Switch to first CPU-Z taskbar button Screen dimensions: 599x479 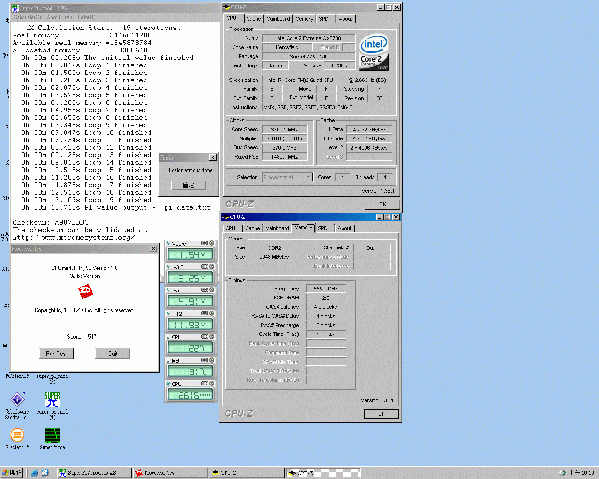247,473
